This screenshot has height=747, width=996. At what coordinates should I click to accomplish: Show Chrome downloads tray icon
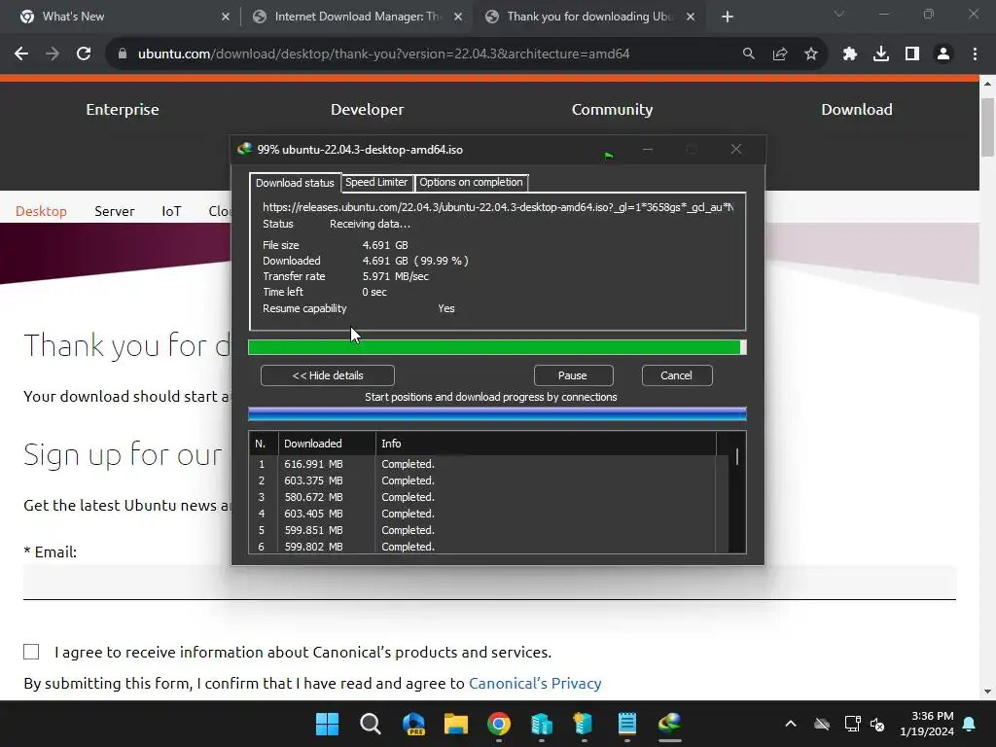click(881, 54)
